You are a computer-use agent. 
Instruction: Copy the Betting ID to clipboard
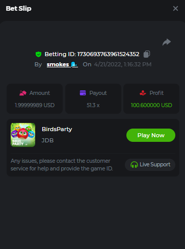pyautogui.click(x=147, y=54)
